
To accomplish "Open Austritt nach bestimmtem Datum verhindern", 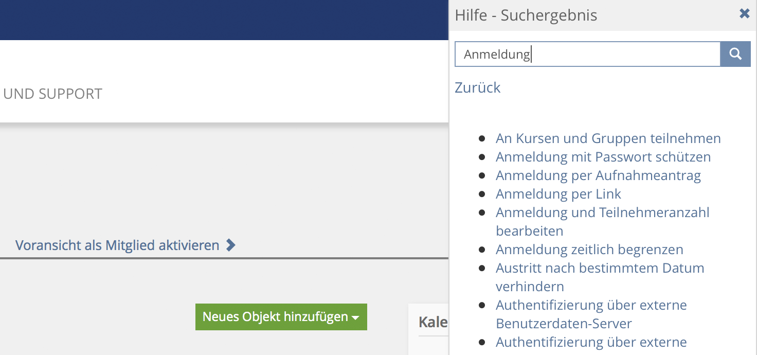I will tap(600, 268).
